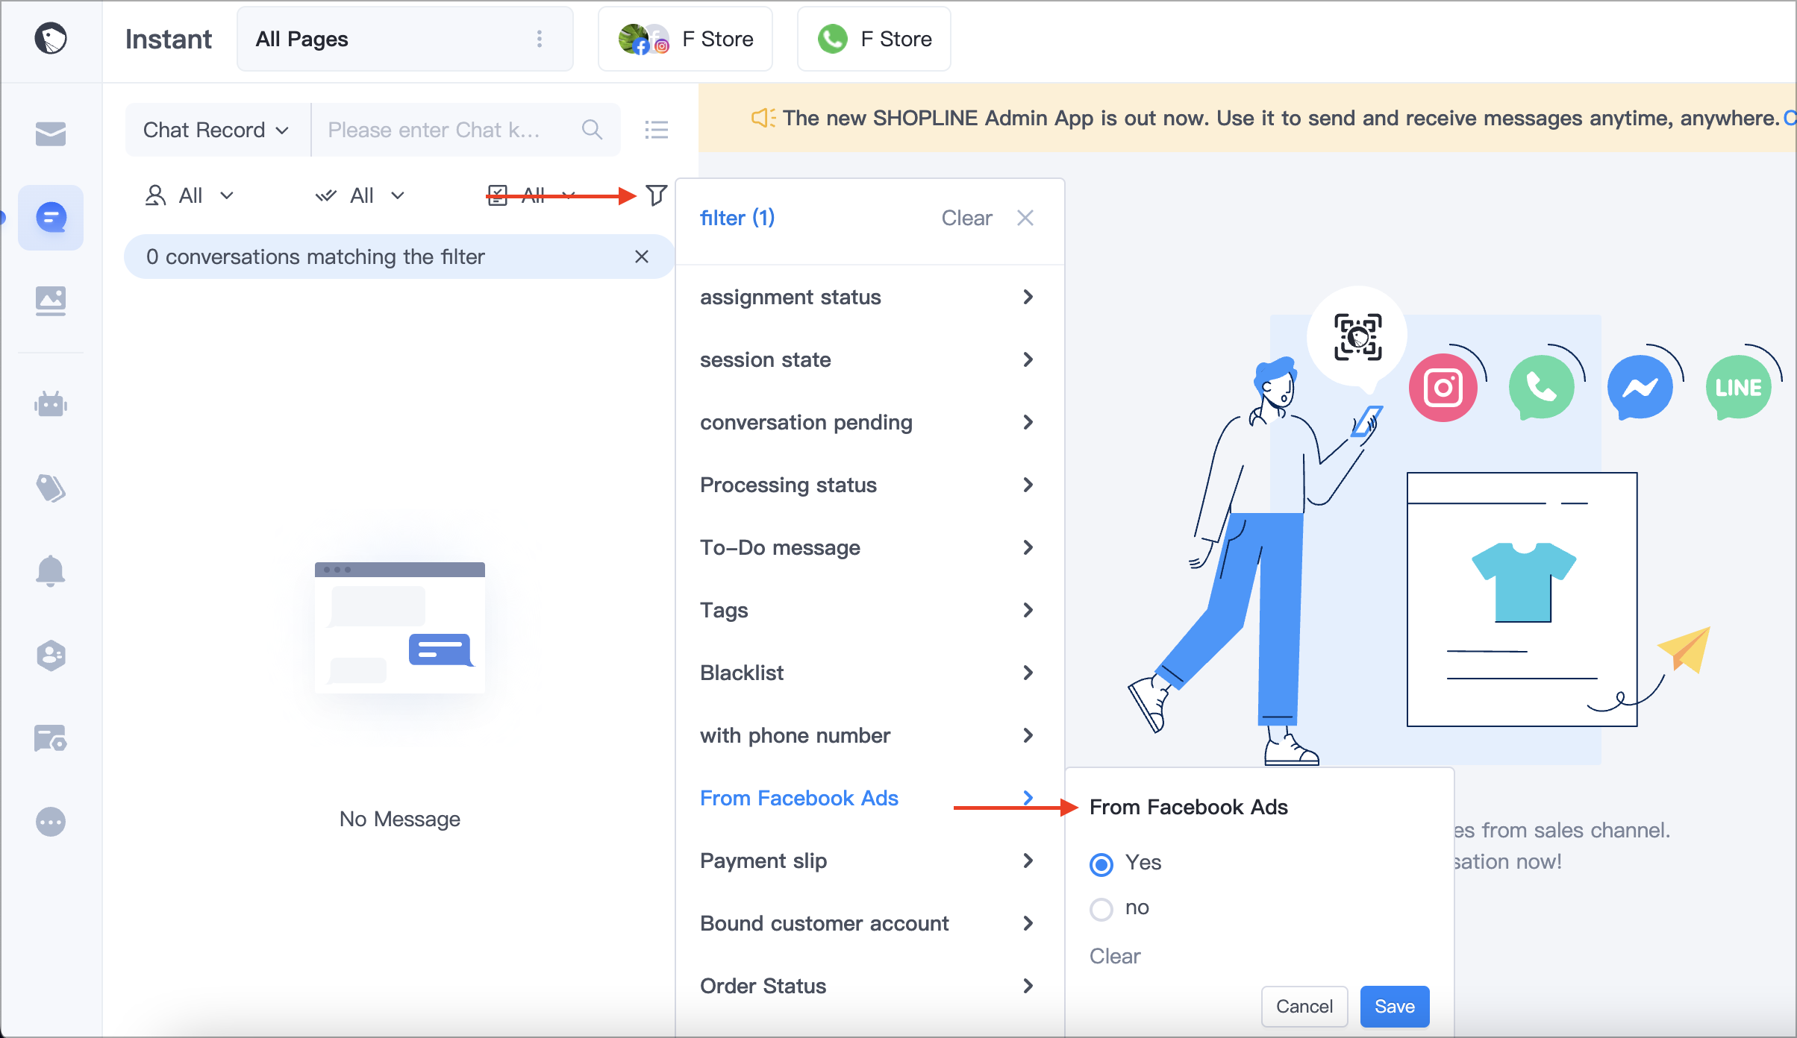Open the Tags filter option
The image size is (1797, 1038).
pos(869,610)
